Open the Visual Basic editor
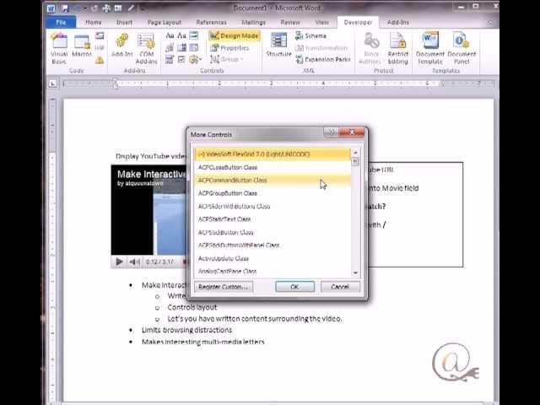 59,49
